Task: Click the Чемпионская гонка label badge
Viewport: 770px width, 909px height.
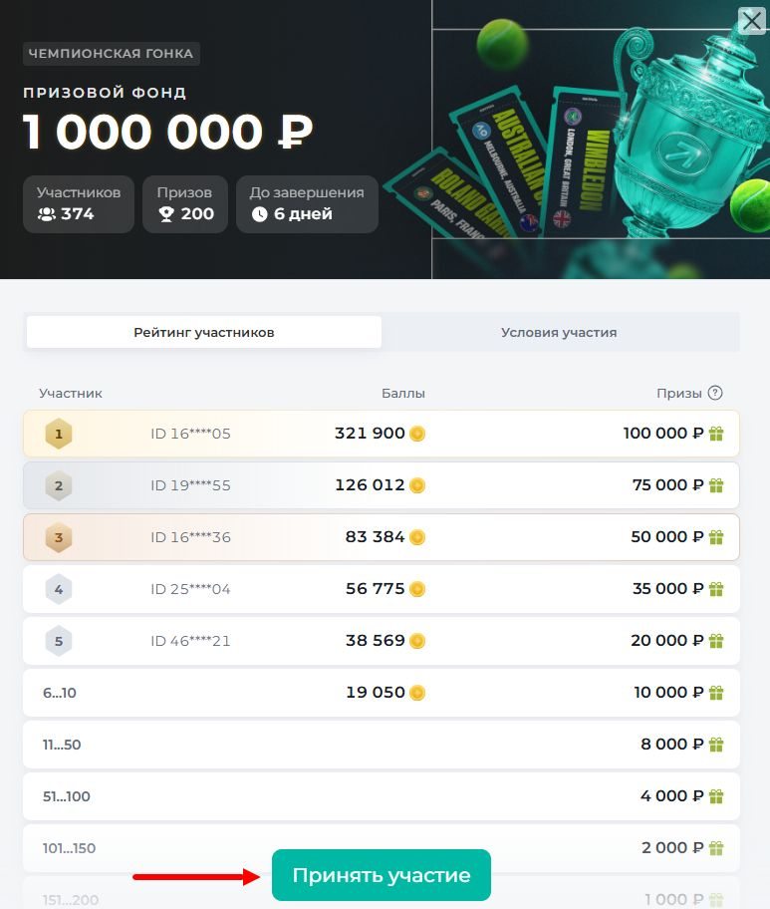Action: pos(111,53)
